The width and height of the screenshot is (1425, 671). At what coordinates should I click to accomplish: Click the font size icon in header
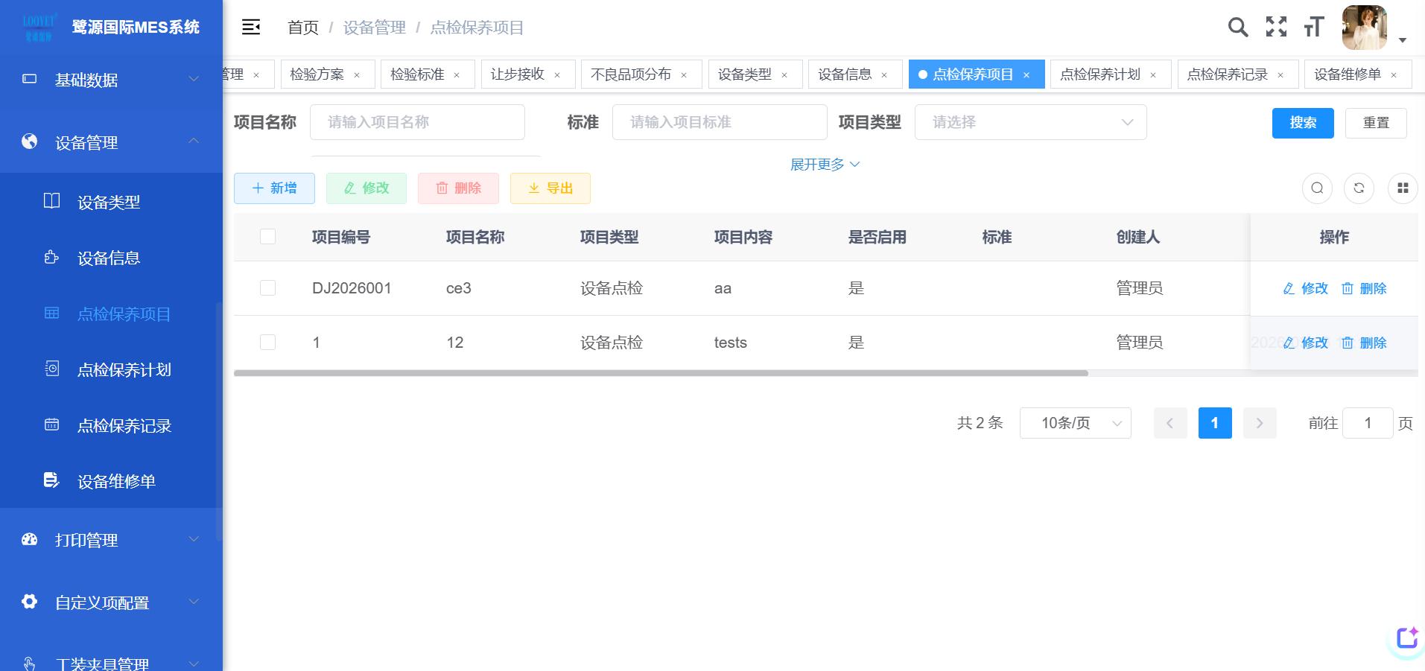click(x=1314, y=28)
